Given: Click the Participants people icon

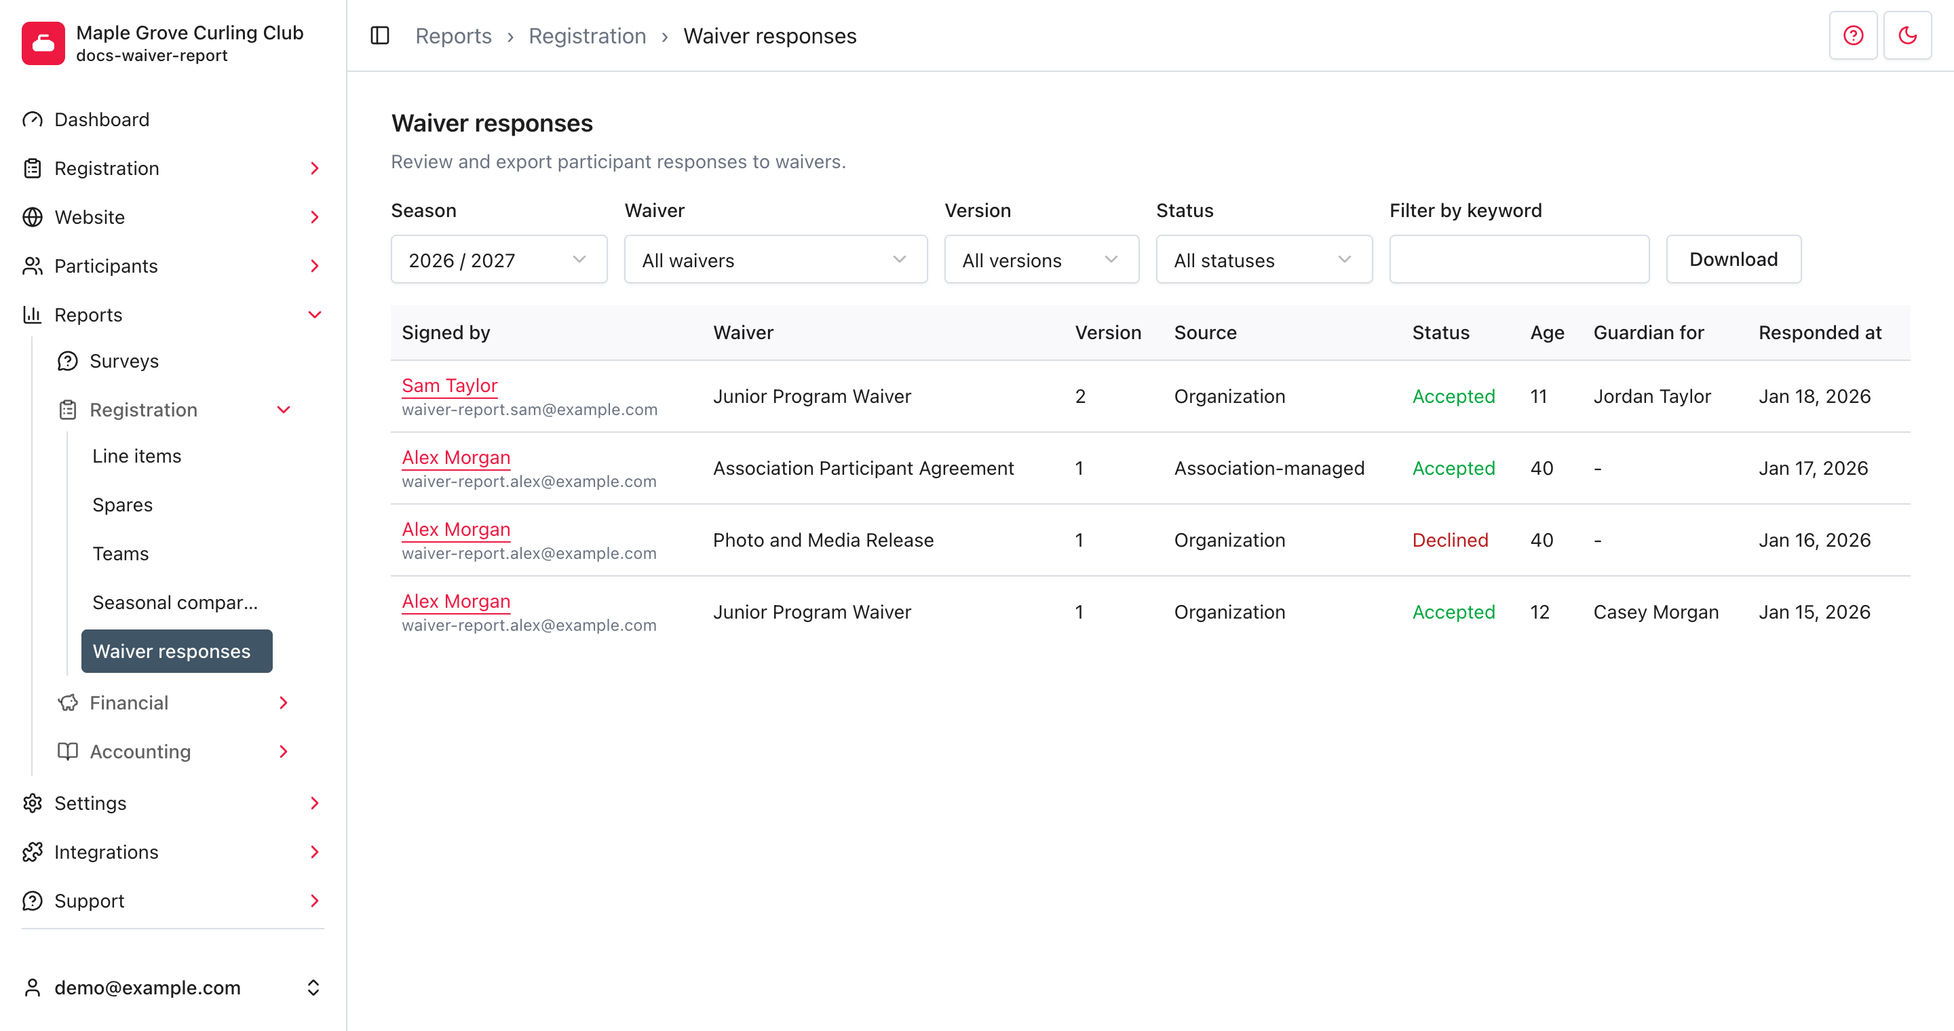Looking at the screenshot, I should [33, 266].
